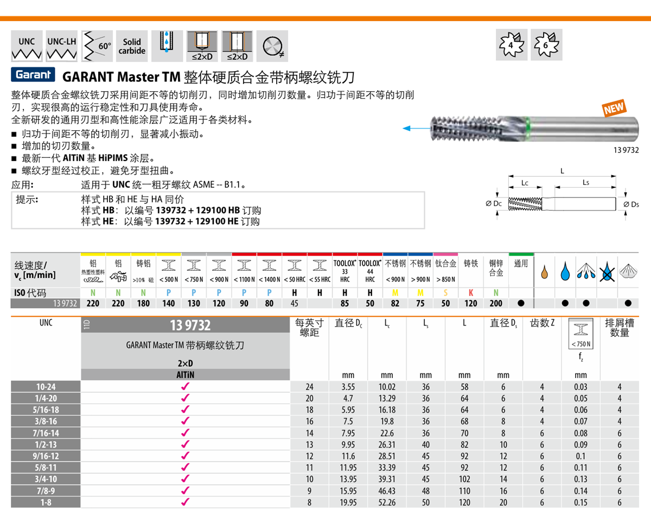Select the 60° thread angle icon
Viewport: 651px width, 517px height.
(98, 47)
